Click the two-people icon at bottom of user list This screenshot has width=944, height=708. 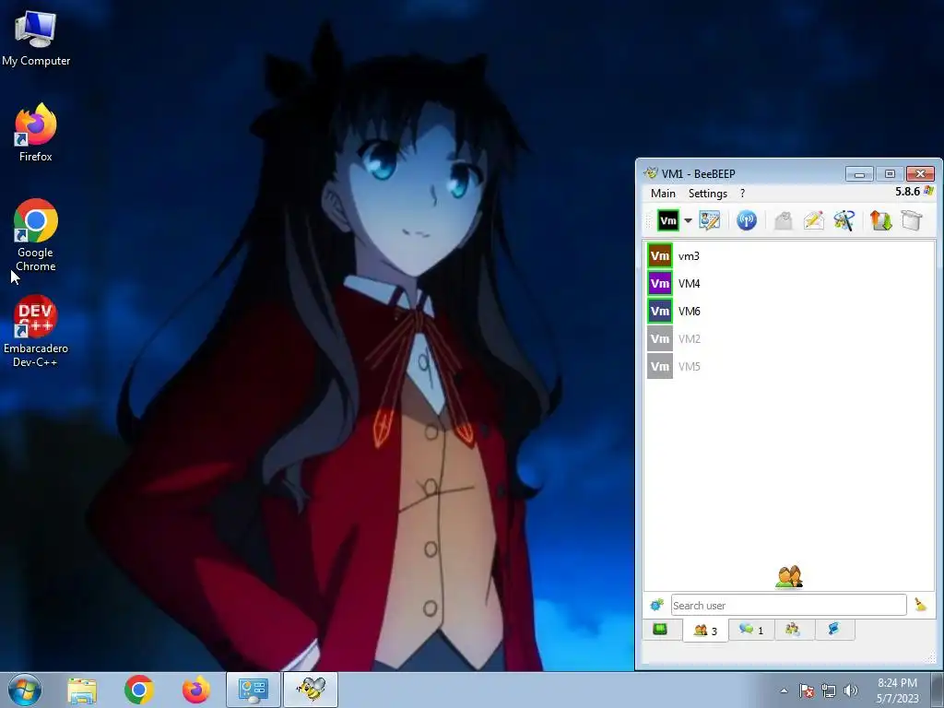tap(789, 577)
